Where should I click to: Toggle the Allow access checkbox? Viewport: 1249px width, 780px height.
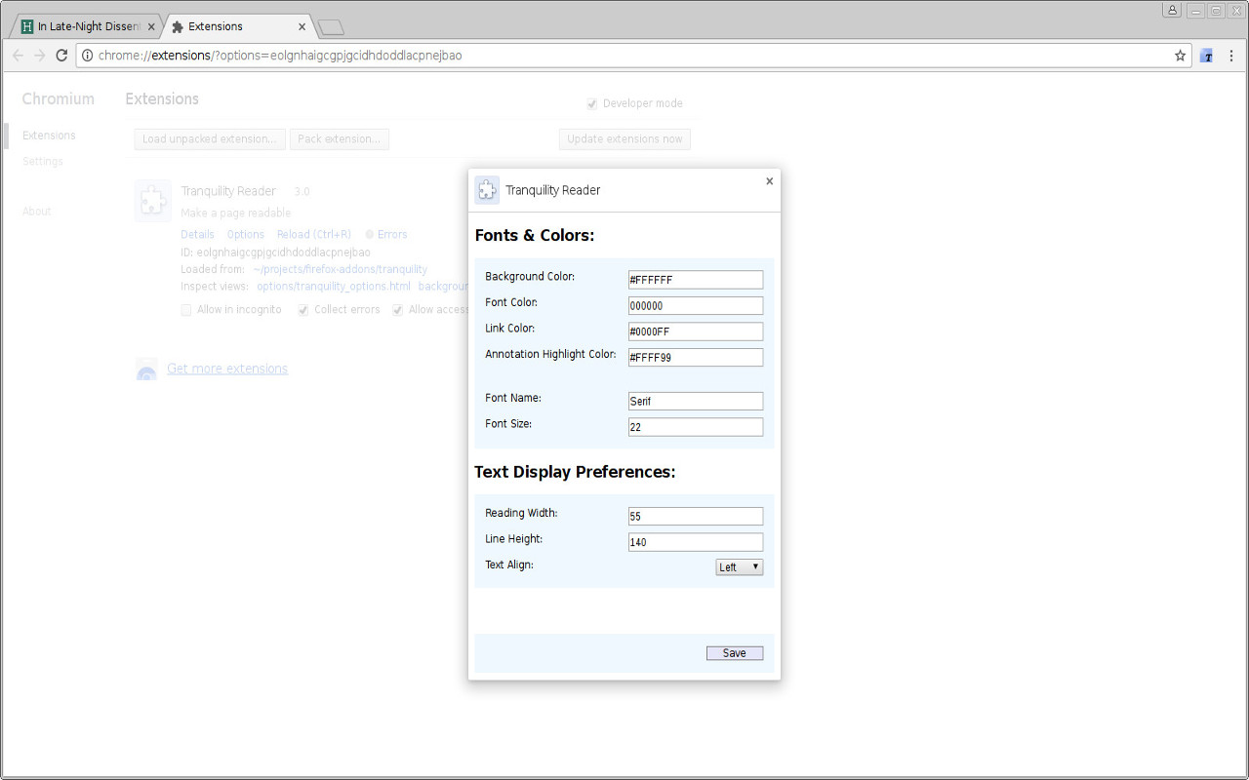point(398,310)
